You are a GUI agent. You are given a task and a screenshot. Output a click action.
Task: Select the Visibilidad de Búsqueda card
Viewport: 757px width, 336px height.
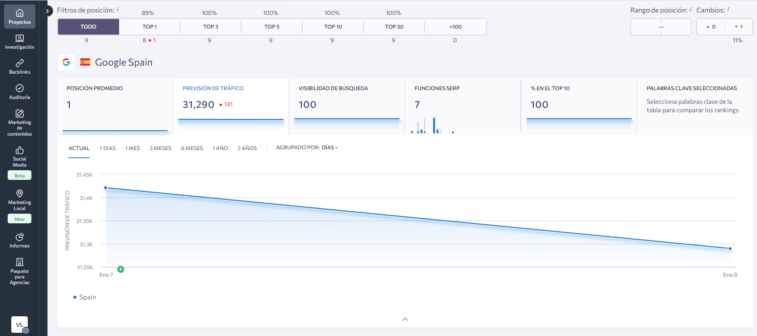(347, 106)
